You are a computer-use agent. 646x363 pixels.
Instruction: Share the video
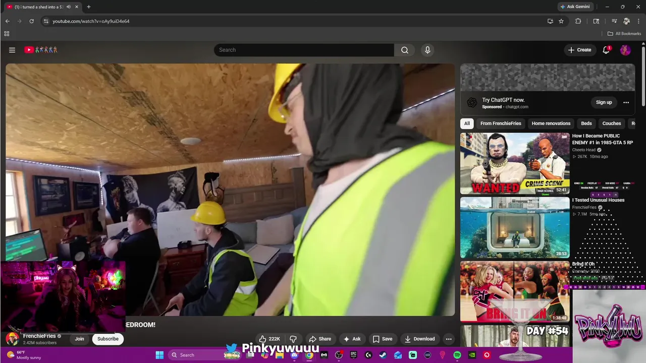click(320, 339)
